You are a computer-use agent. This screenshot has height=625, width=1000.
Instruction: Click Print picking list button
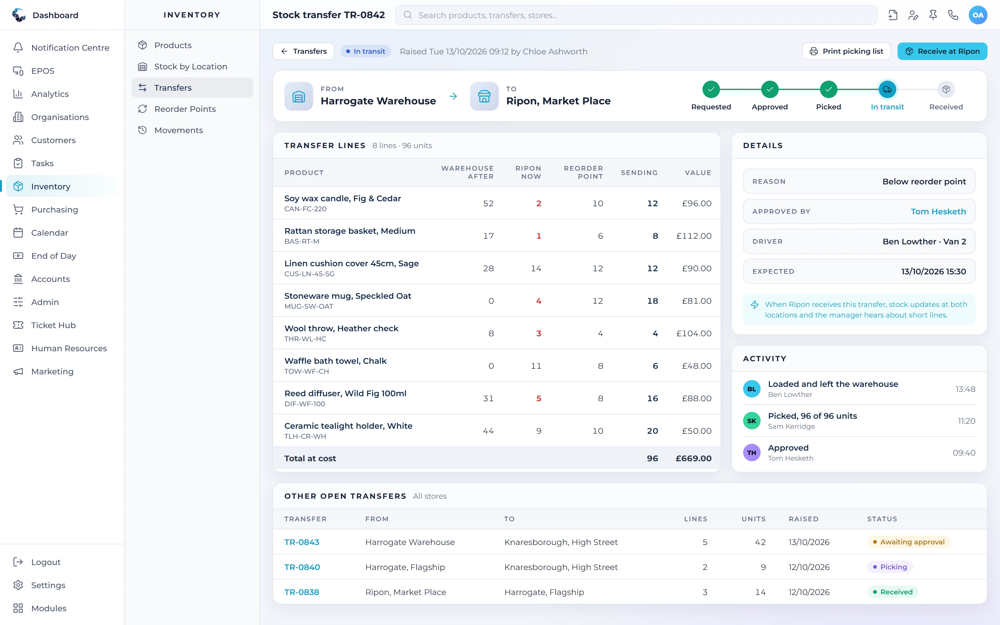(846, 51)
